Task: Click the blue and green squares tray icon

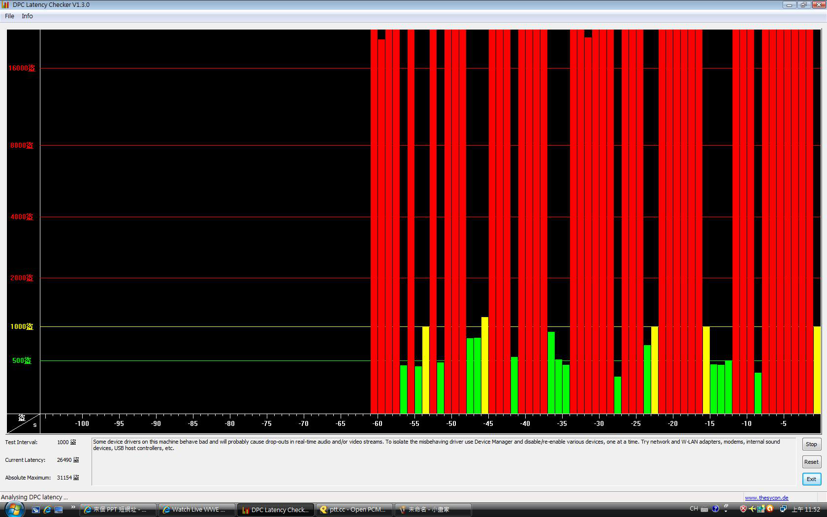Action: [x=761, y=509]
